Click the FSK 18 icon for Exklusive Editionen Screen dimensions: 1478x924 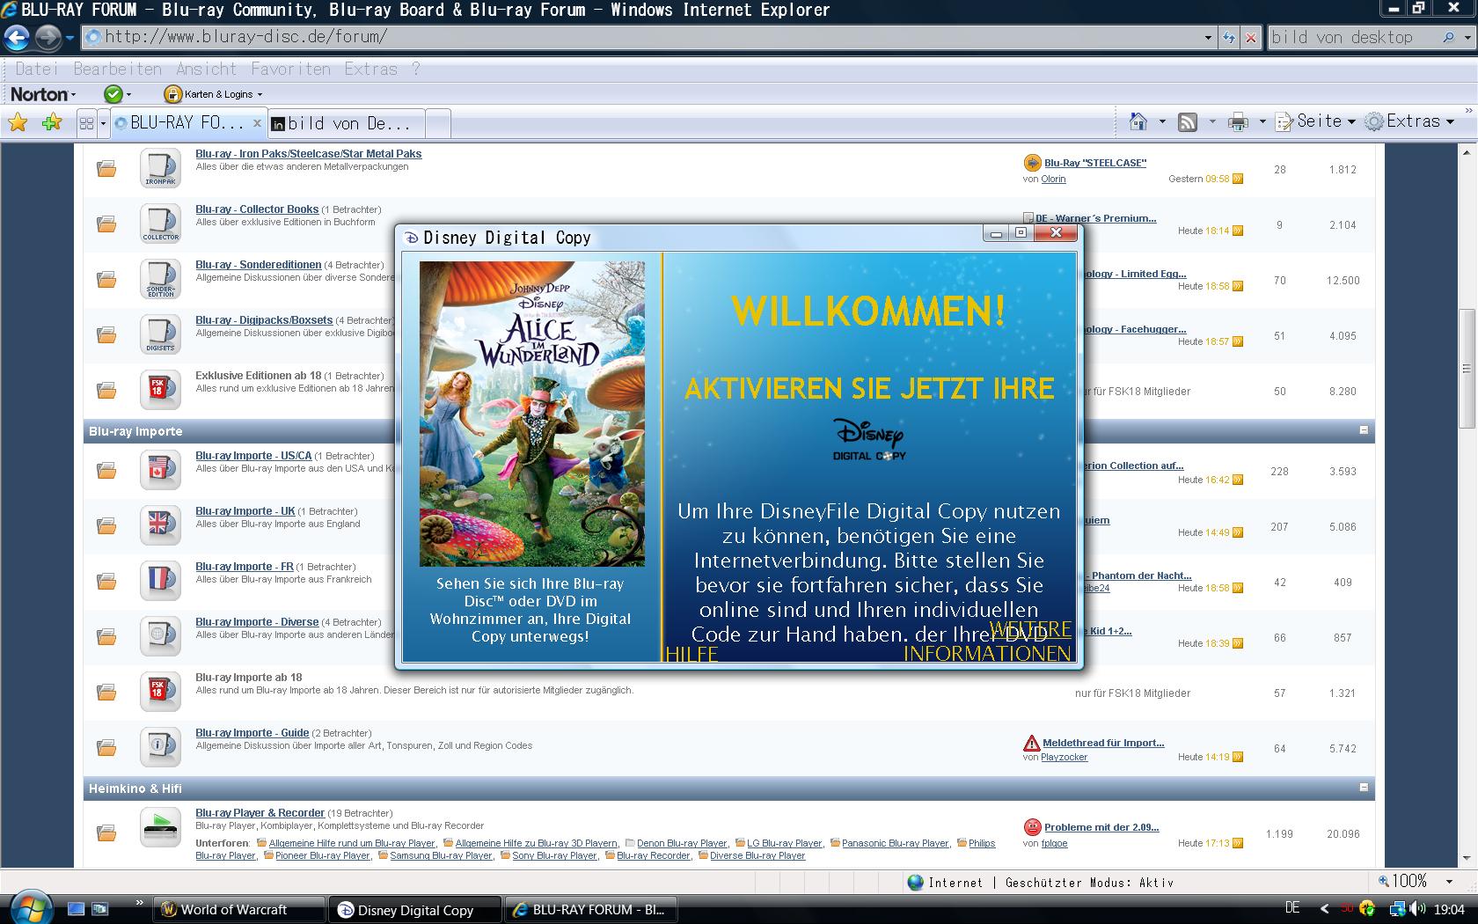(x=160, y=390)
